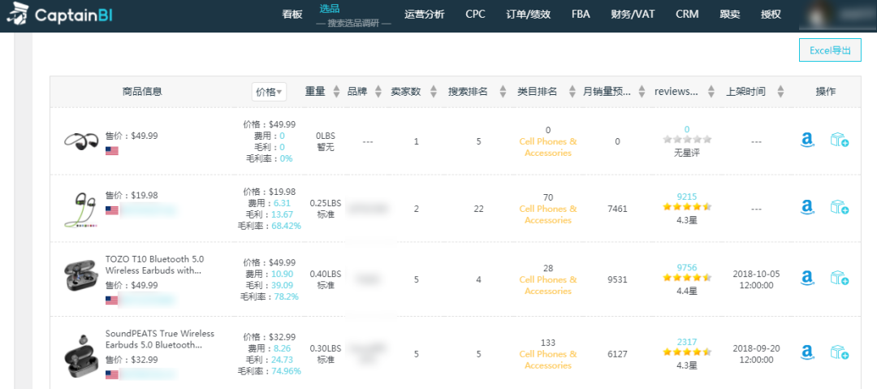Click the US flag in the SoundPEATS row
The width and height of the screenshot is (877, 389).
click(x=112, y=374)
